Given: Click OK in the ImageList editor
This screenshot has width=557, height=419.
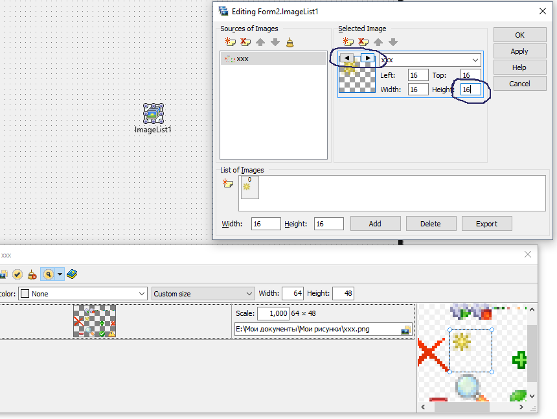Looking at the screenshot, I should coord(519,35).
